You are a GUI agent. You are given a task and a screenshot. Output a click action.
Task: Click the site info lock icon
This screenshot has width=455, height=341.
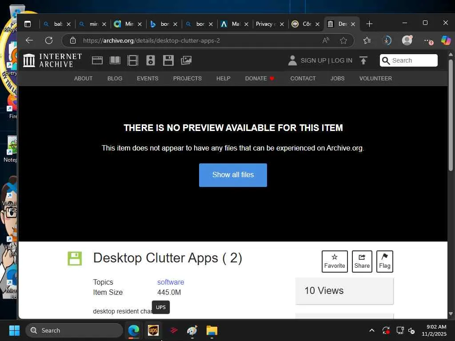tap(73, 40)
